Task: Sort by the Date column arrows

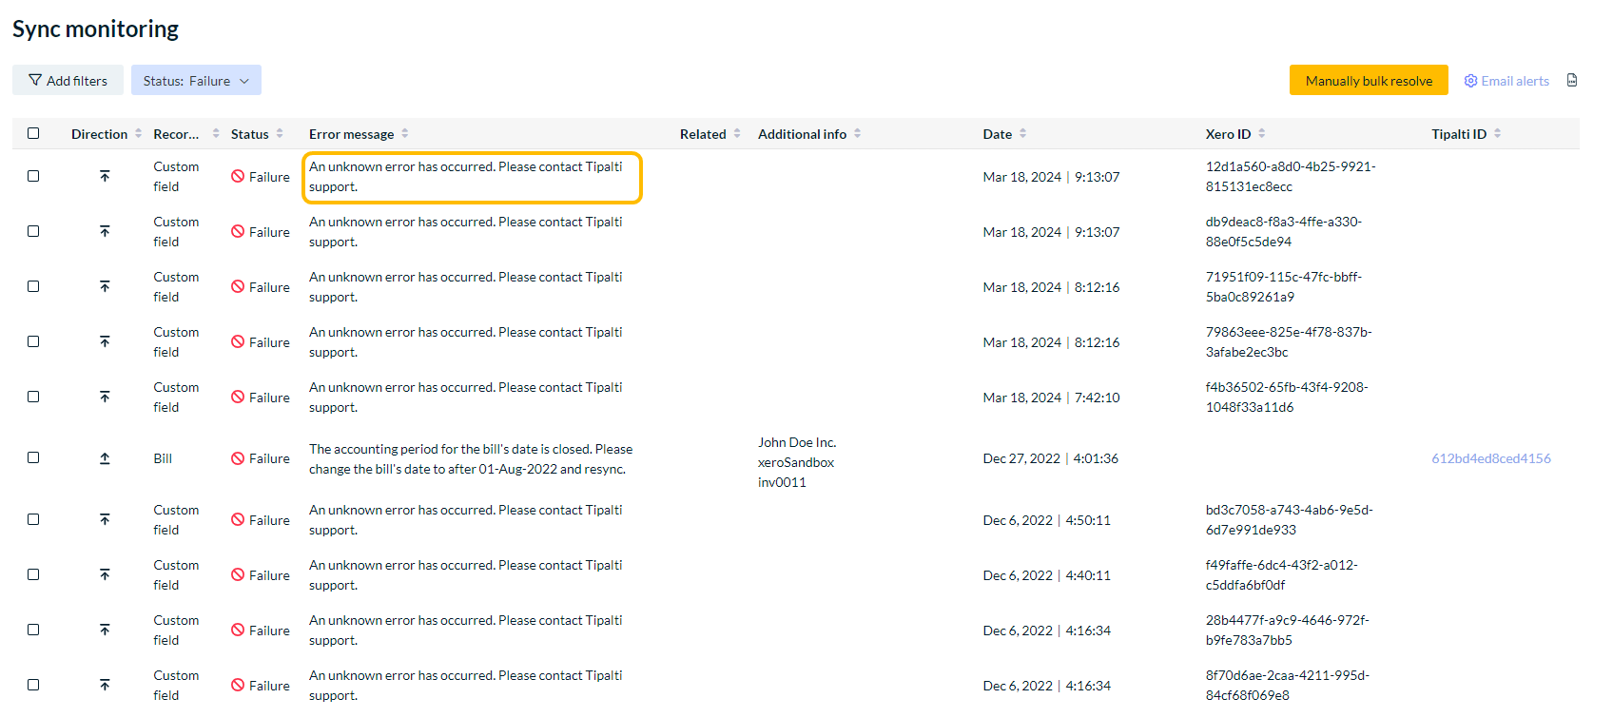Action: click(x=1023, y=134)
